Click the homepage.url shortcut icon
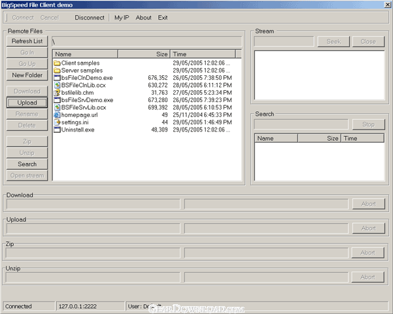The width and height of the screenshot is (393, 314). click(x=57, y=115)
